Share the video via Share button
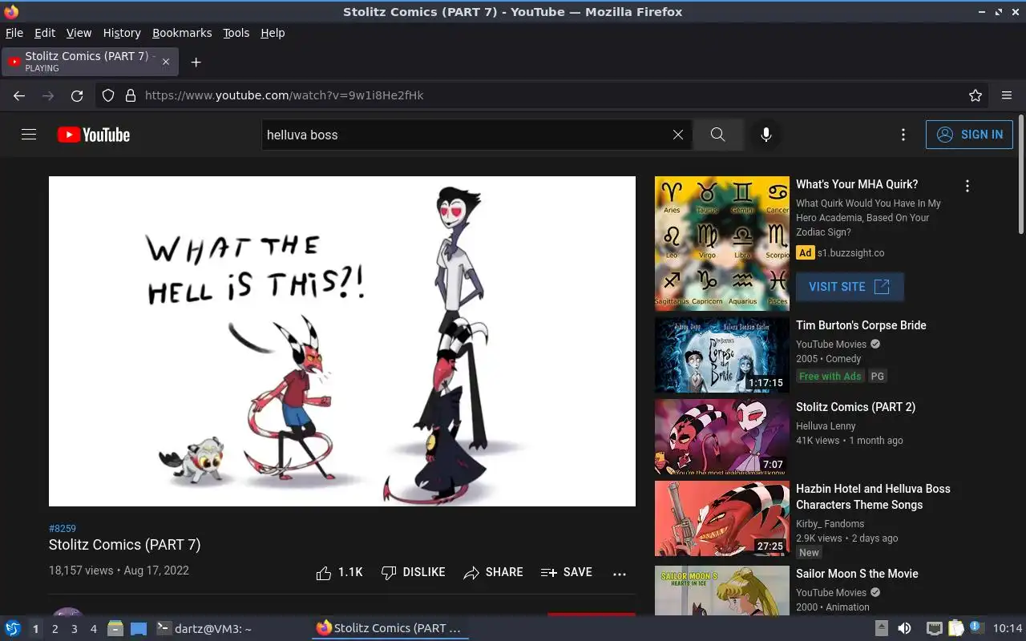The height and width of the screenshot is (641, 1026). 493,572
